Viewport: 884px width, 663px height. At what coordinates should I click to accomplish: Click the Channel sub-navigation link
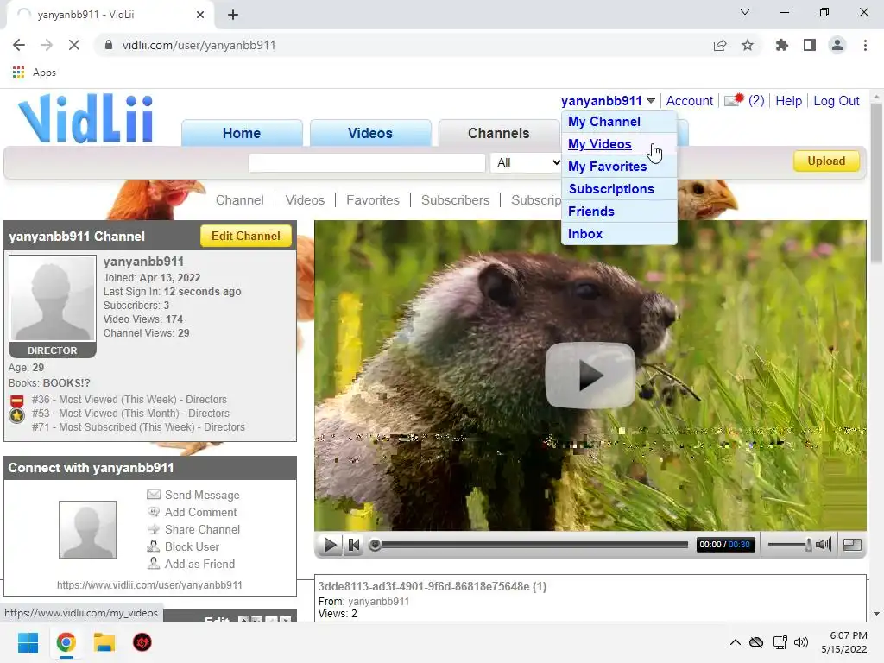tap(239, 200)
